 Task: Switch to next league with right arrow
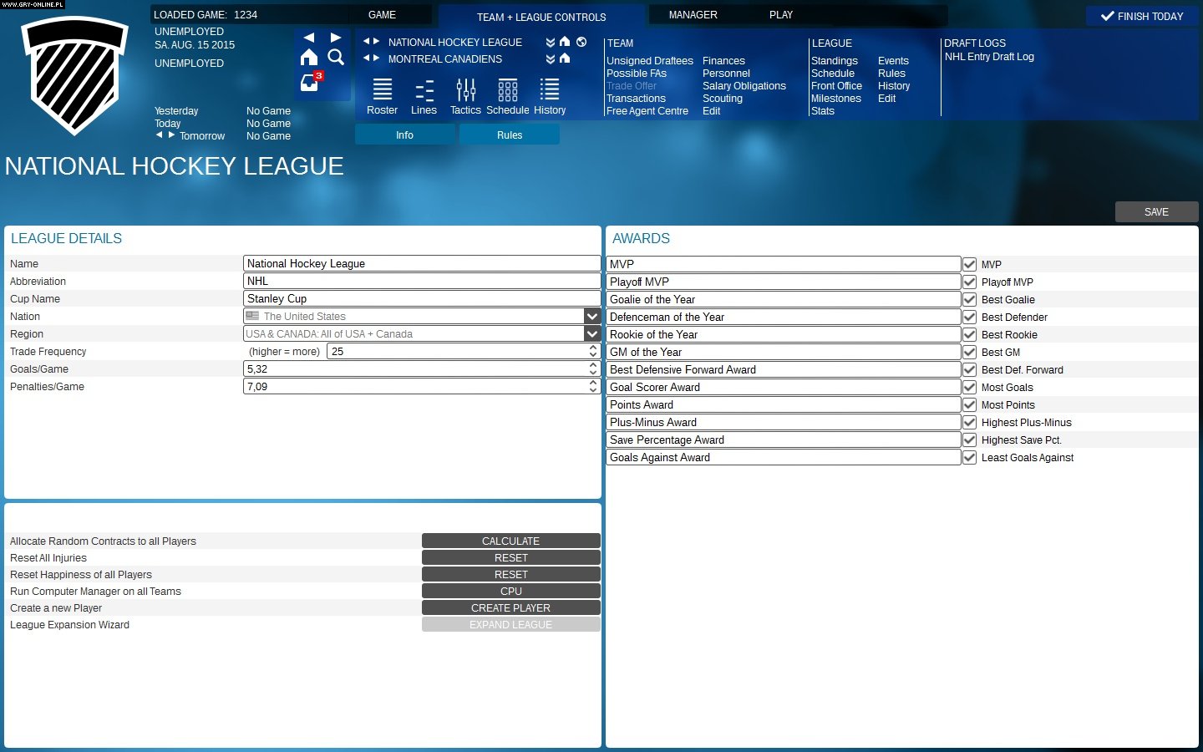coord(377,41)
